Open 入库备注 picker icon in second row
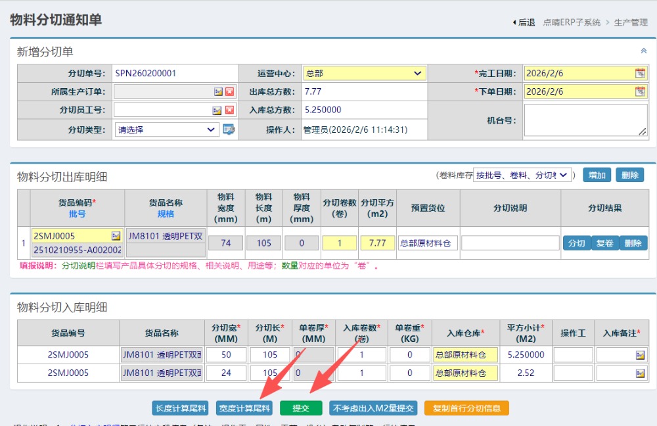 pos(639,373)
